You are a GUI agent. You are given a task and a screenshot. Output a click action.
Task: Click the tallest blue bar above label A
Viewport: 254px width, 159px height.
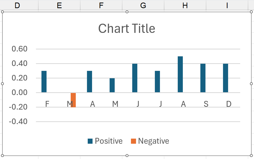pyautogui.click(x=180, y=74)
